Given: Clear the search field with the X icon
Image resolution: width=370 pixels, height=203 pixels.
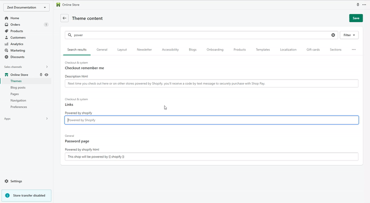Looking at the screenshot, I should tap(333, 35).
